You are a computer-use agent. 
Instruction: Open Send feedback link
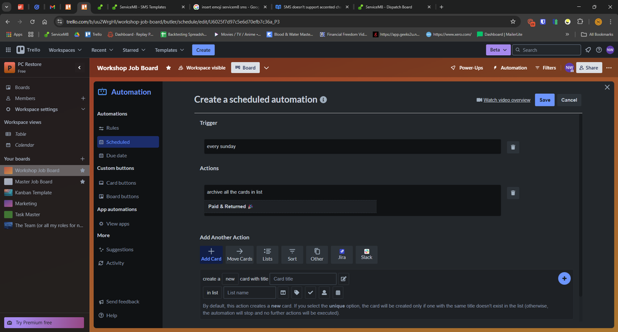122,302
